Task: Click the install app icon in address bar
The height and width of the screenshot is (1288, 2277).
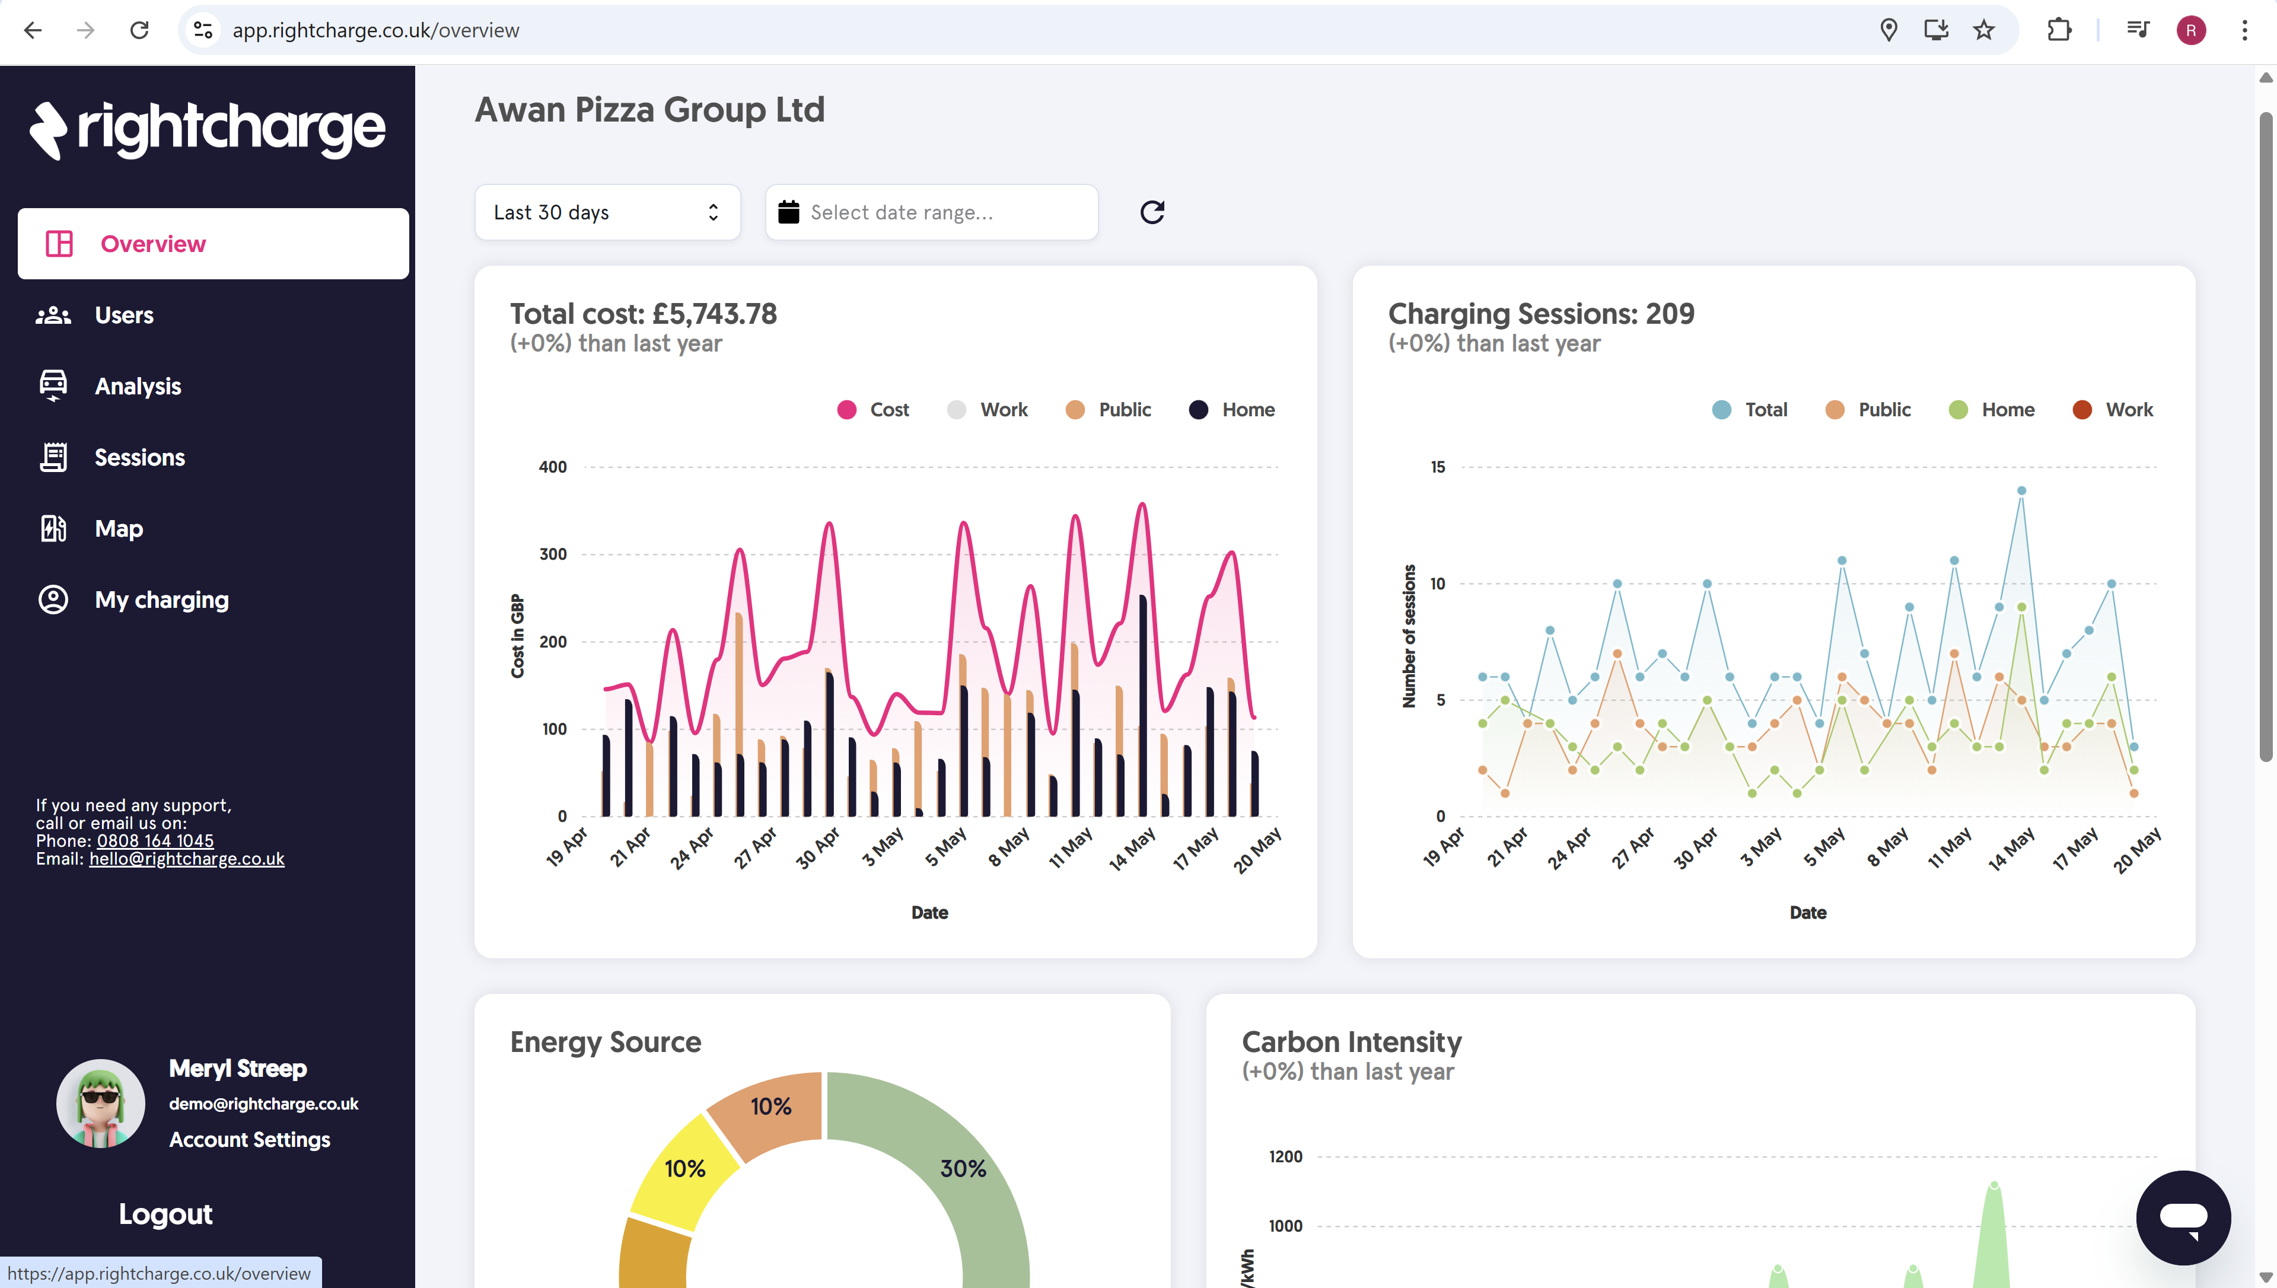Action: click(x=1937, y=30)
